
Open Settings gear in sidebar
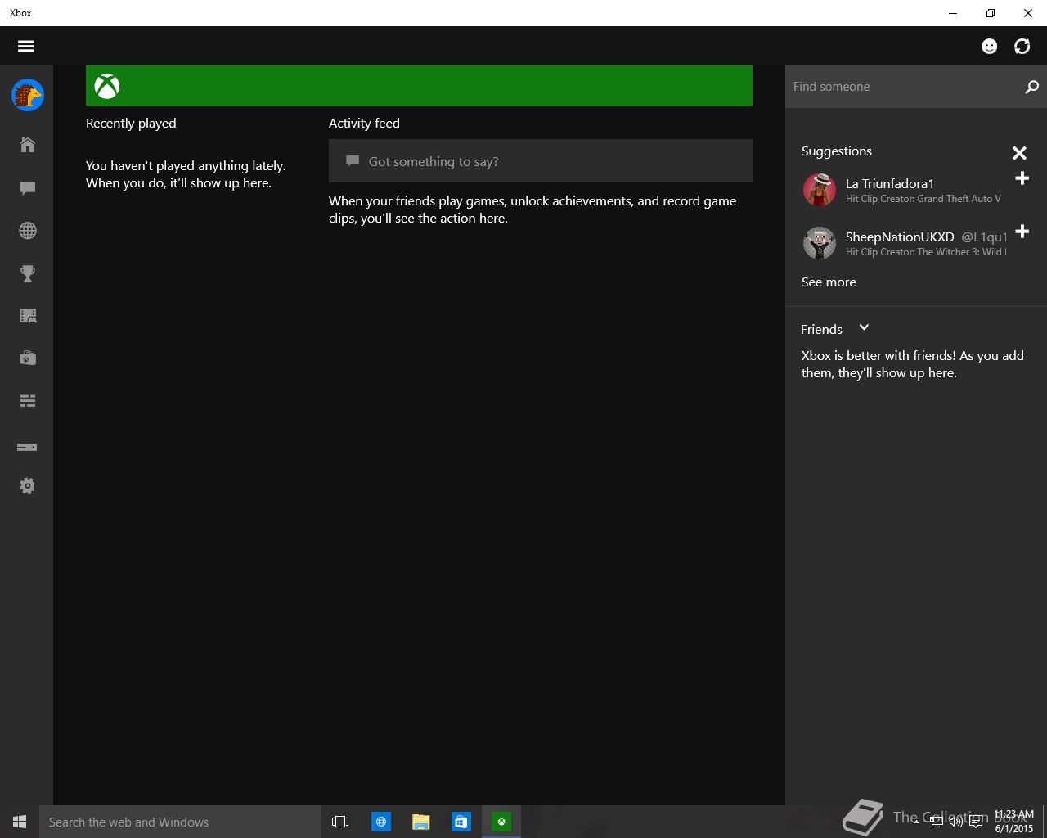[x=27, y=486]
